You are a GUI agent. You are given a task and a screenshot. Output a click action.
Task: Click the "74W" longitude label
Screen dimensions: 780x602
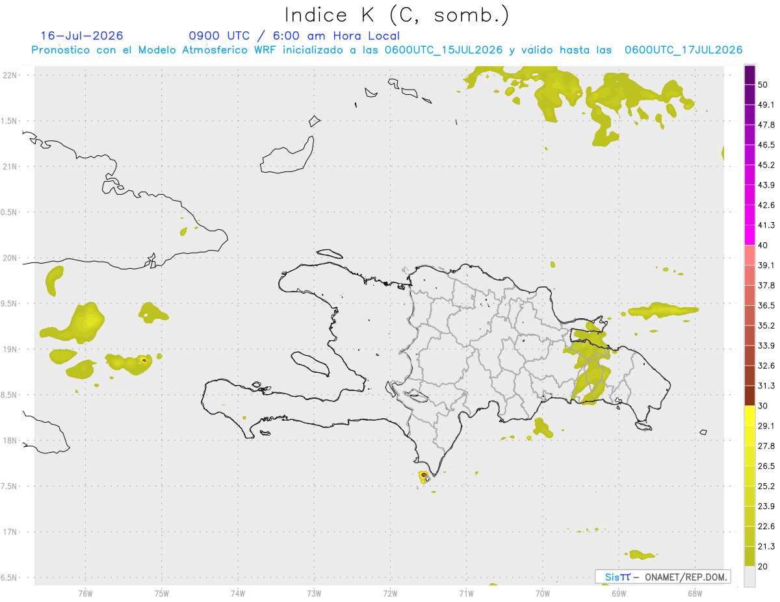tap(237, 592)
